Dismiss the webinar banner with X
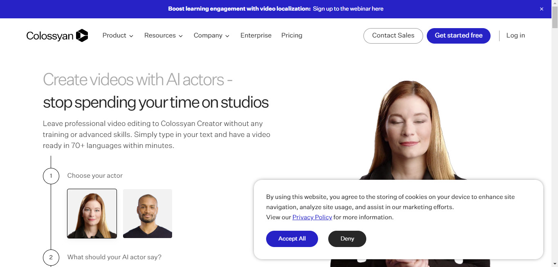Screen dimensions: 558x267 point(542,9)
